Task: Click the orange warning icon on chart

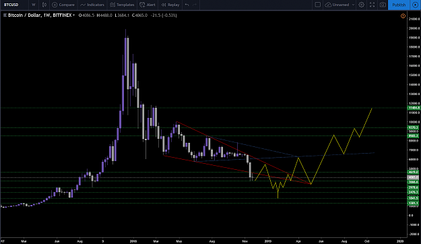Action: tap(403, 16)
